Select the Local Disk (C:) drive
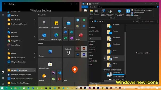Image resolution: width=161 pixels, height=90 pixels. pos(115,74)
